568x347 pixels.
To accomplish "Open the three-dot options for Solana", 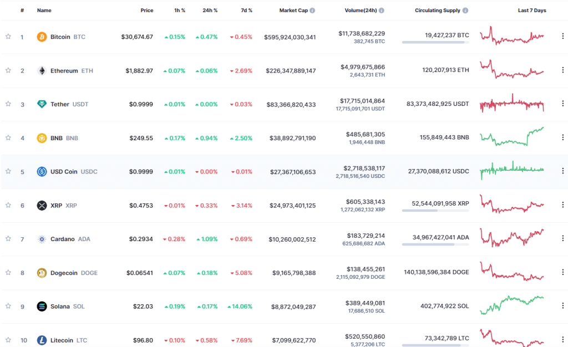I will [x=563, y=305].
